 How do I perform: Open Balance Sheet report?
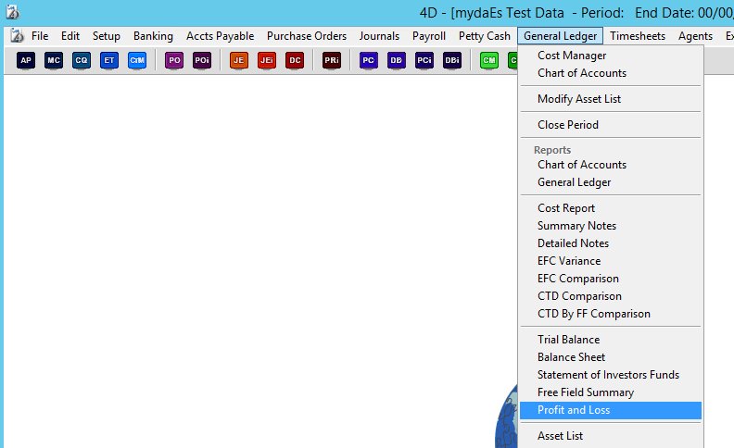(x=611, y=357)
